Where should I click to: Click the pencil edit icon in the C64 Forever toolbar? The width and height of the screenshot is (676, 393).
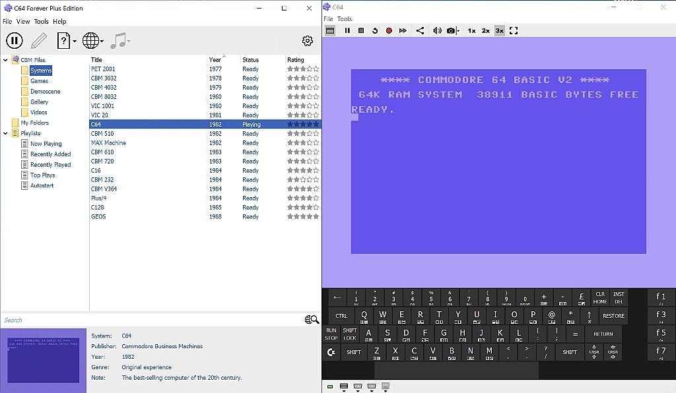(x=39, y=41)
